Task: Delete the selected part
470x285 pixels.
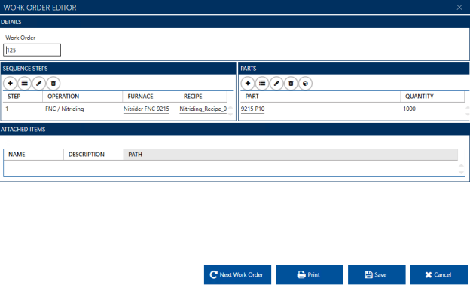Action: [x=291, y=84]
